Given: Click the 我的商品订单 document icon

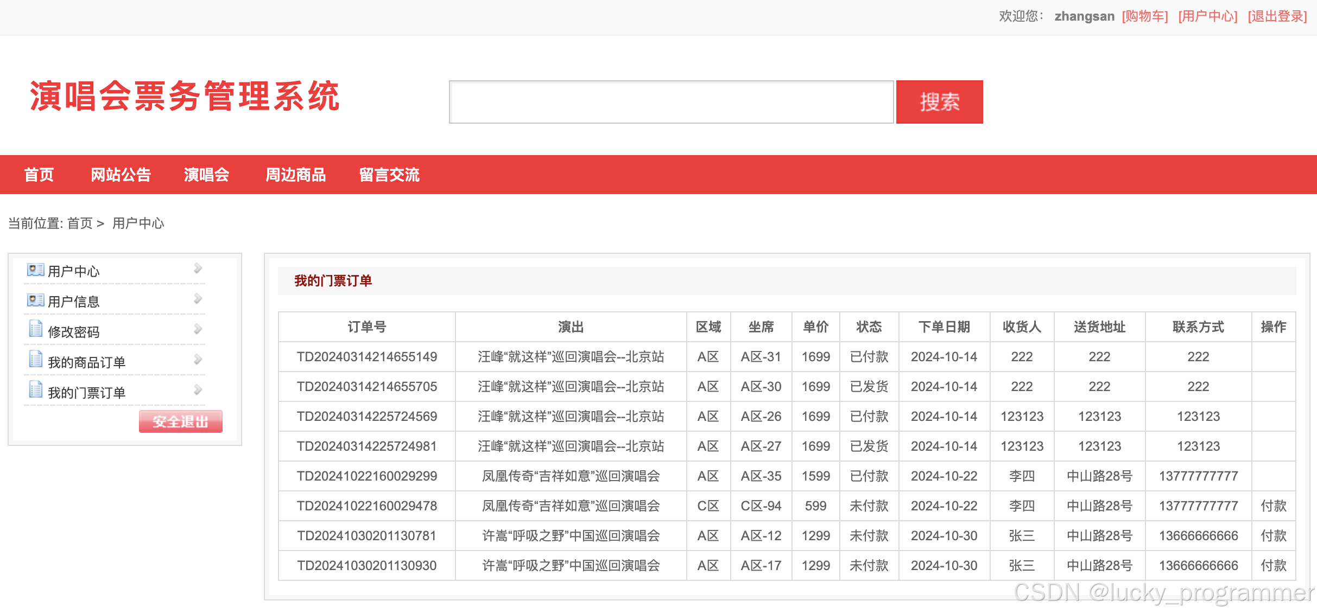Looking at the screenshot, I should click(x=35, y=360).
